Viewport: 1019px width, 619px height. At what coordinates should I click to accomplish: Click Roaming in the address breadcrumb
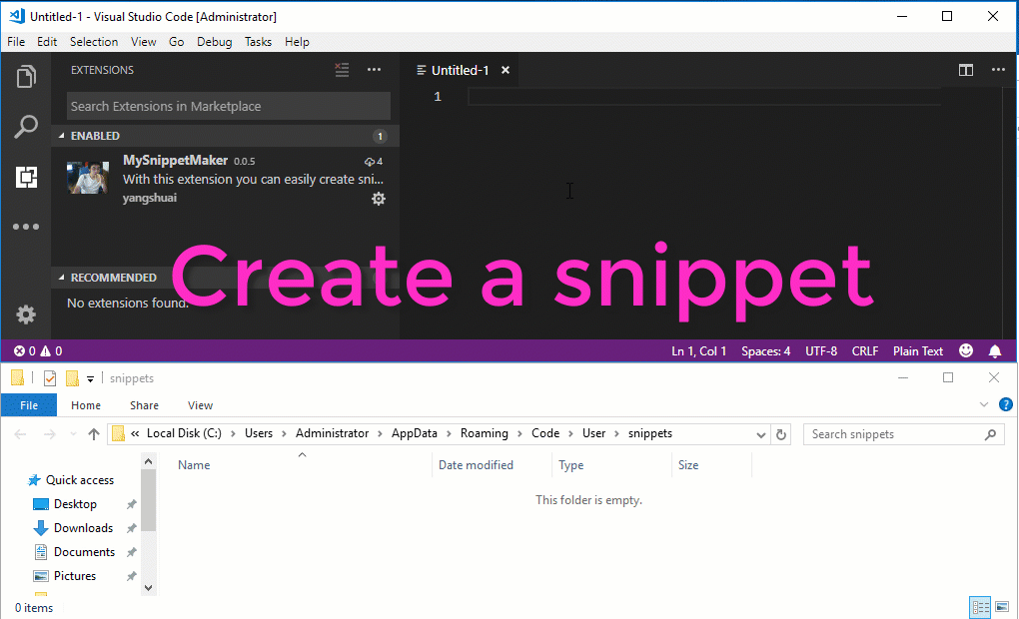[485, 433]
